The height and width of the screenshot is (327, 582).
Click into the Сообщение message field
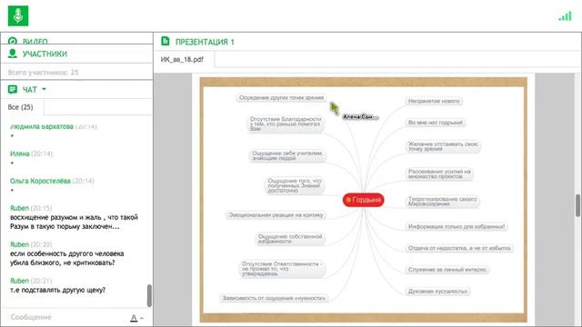66,317
